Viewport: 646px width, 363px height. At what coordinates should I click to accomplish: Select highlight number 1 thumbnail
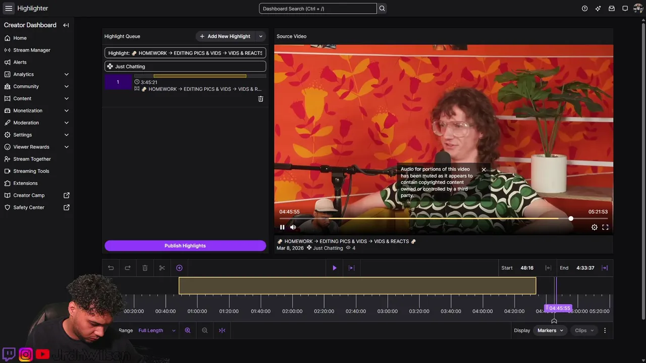click(118, 82)
